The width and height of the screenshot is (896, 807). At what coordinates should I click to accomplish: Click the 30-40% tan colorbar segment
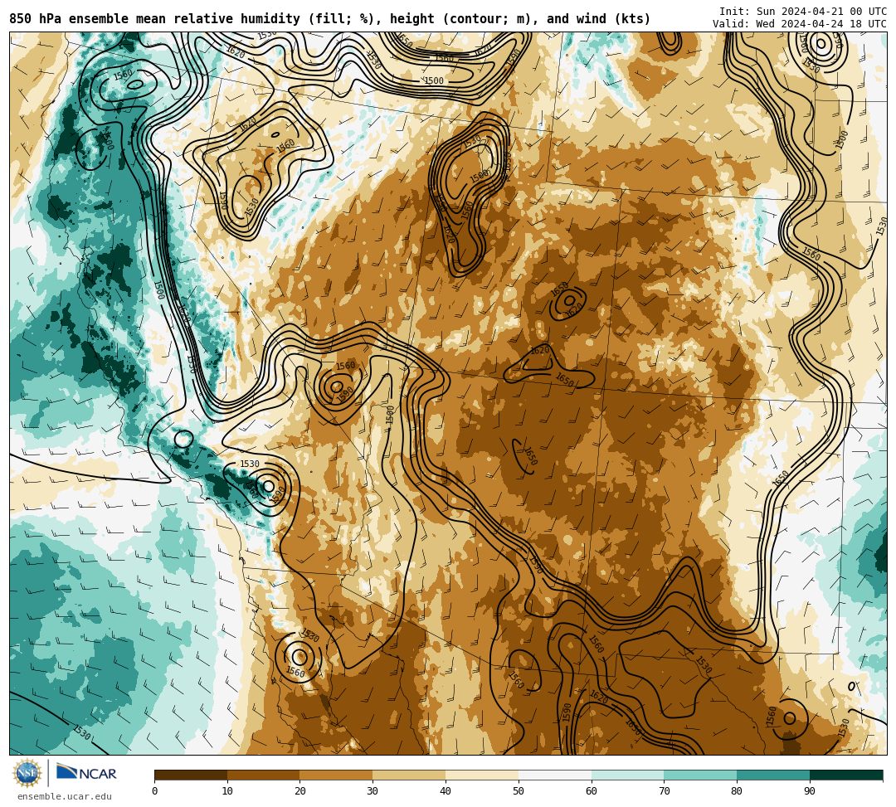(409, 775)
